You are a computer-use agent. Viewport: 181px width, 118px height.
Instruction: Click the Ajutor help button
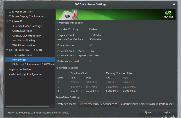click(148, 112)
